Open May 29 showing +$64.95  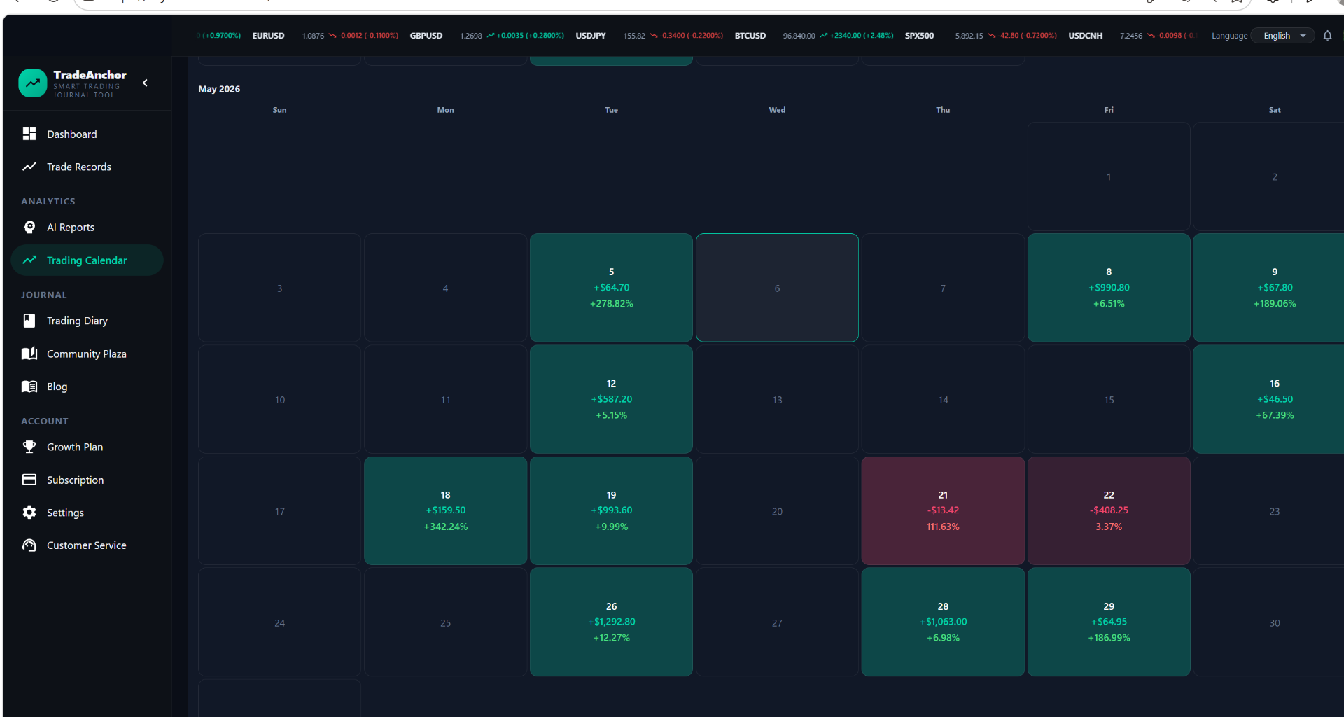tap(1109, 622)
